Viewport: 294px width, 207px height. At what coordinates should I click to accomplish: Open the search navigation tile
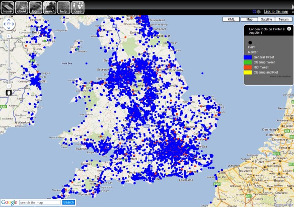click(x=49, y=8)
